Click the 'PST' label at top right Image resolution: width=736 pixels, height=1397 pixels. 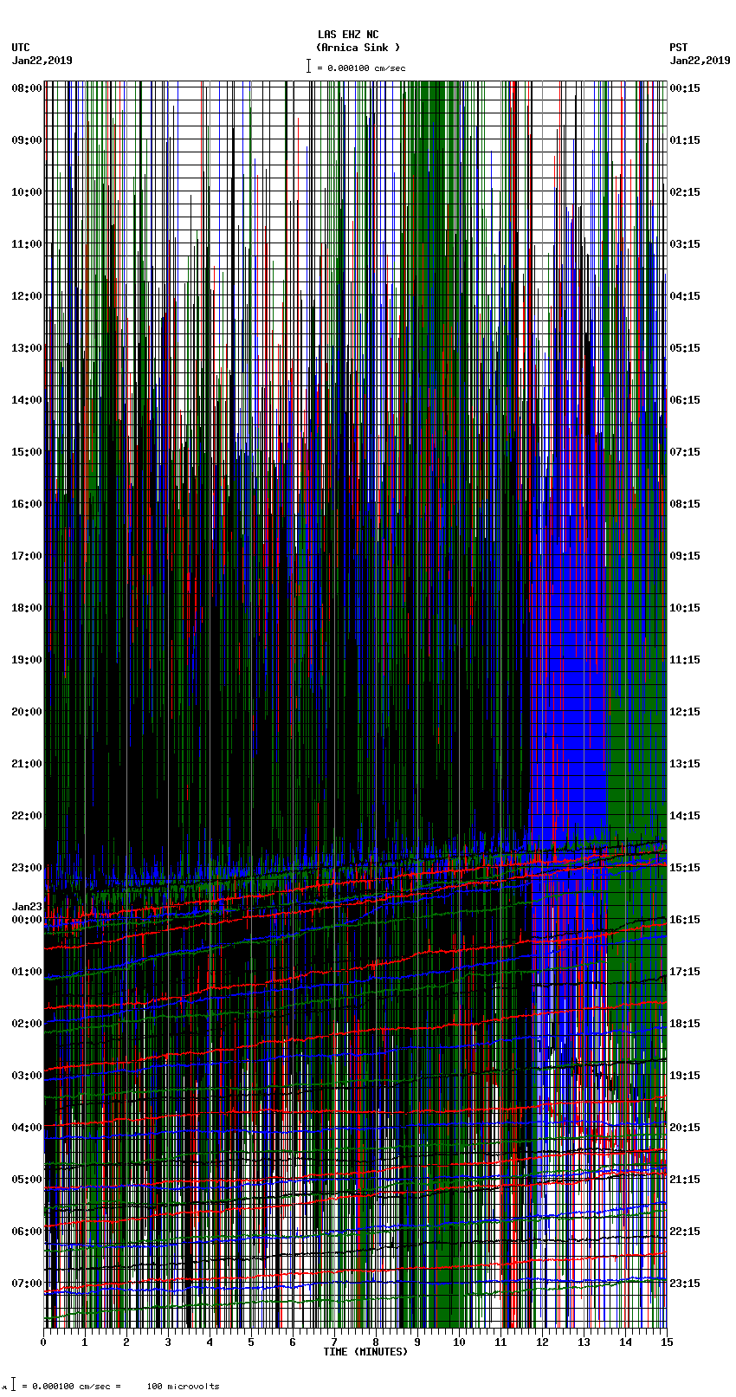click(679, 48)
